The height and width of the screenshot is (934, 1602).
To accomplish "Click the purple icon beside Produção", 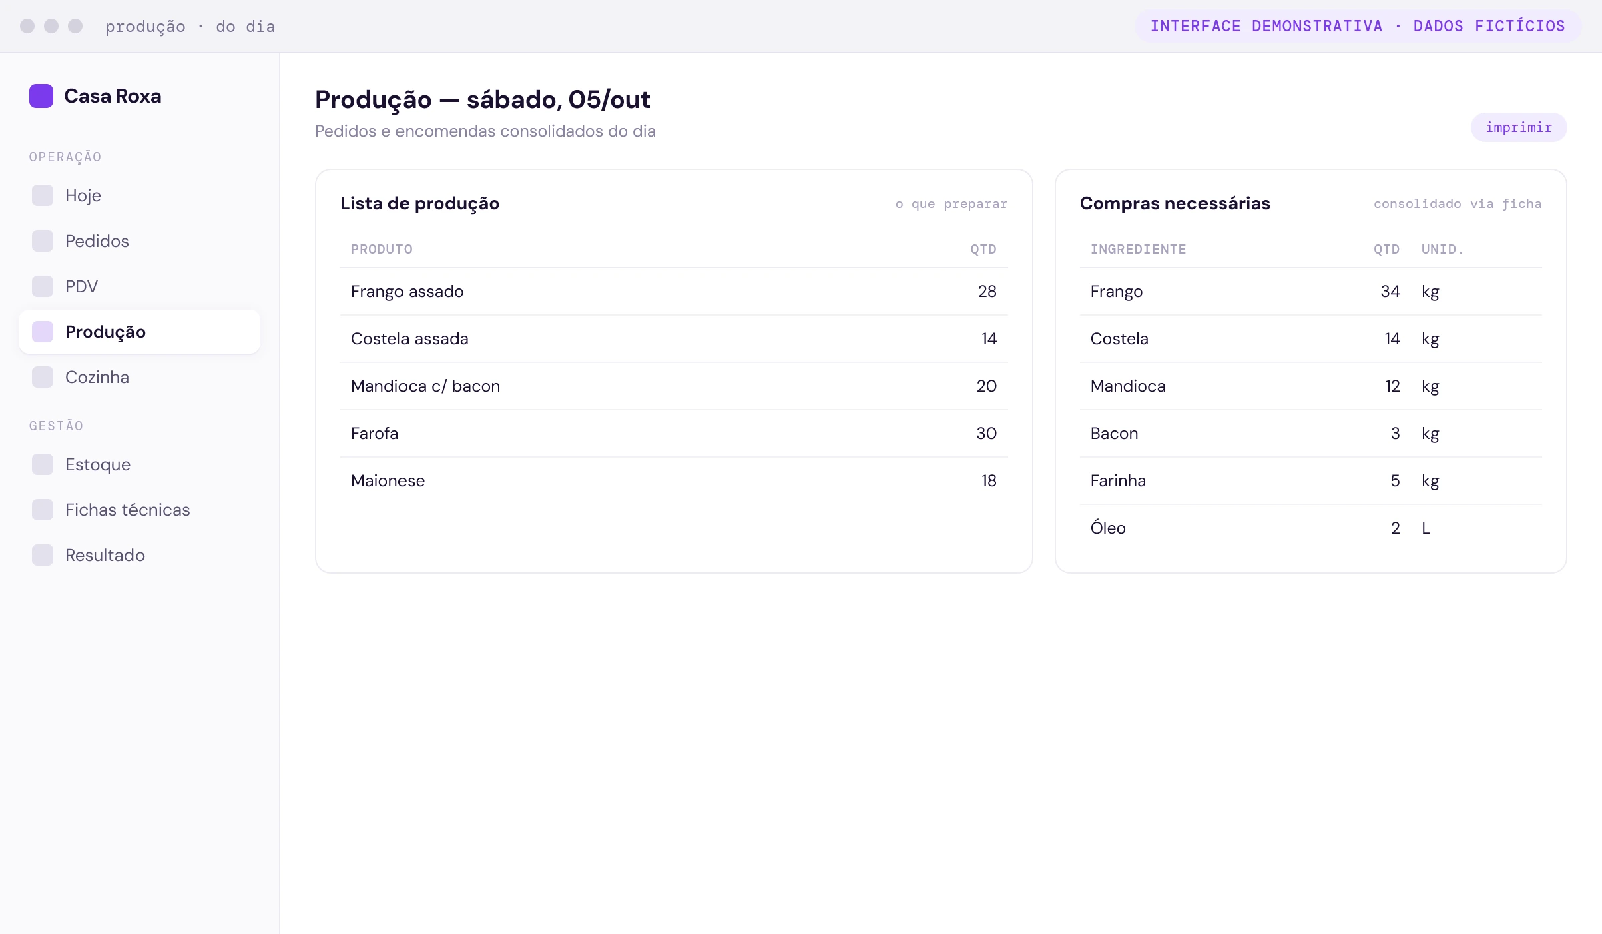I will coord(43,332).
